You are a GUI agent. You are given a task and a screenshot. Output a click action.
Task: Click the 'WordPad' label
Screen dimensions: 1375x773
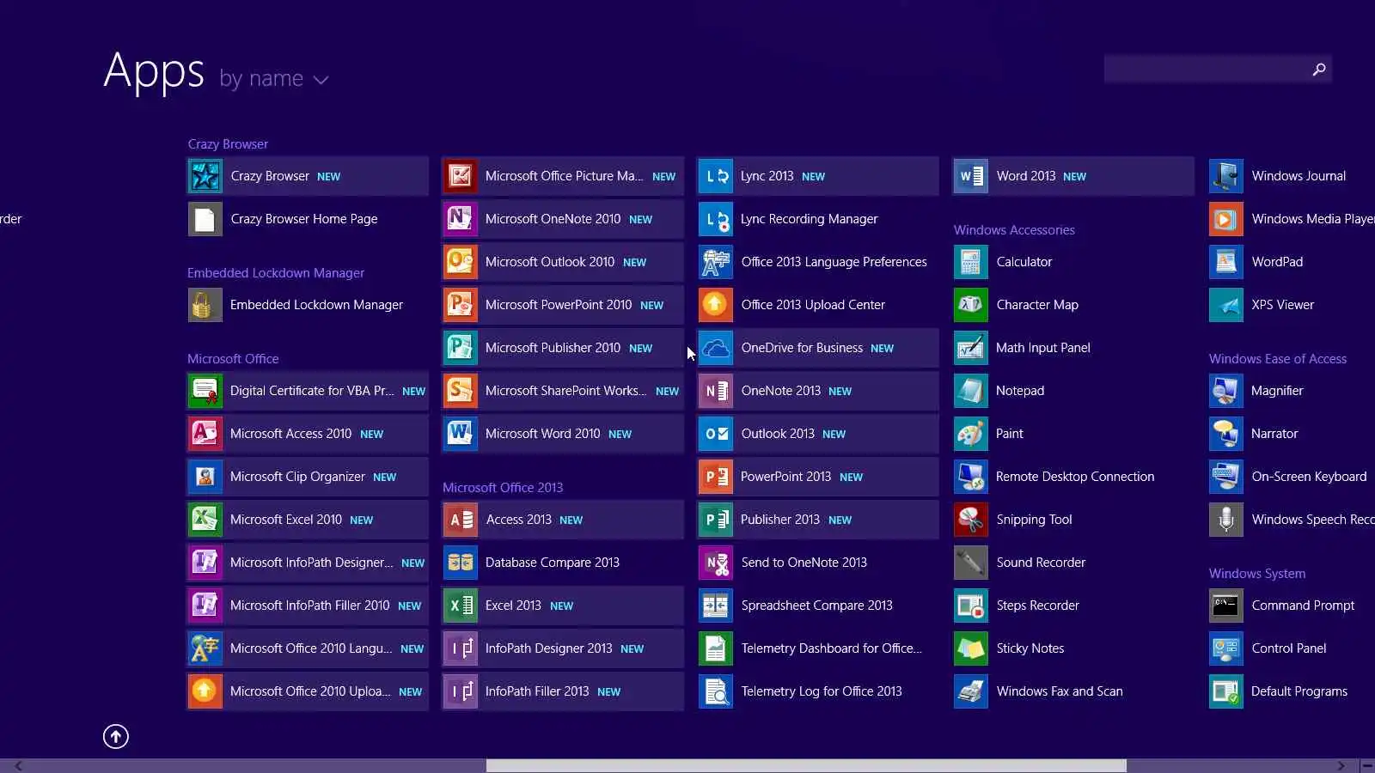click(x=1277, y=262)
